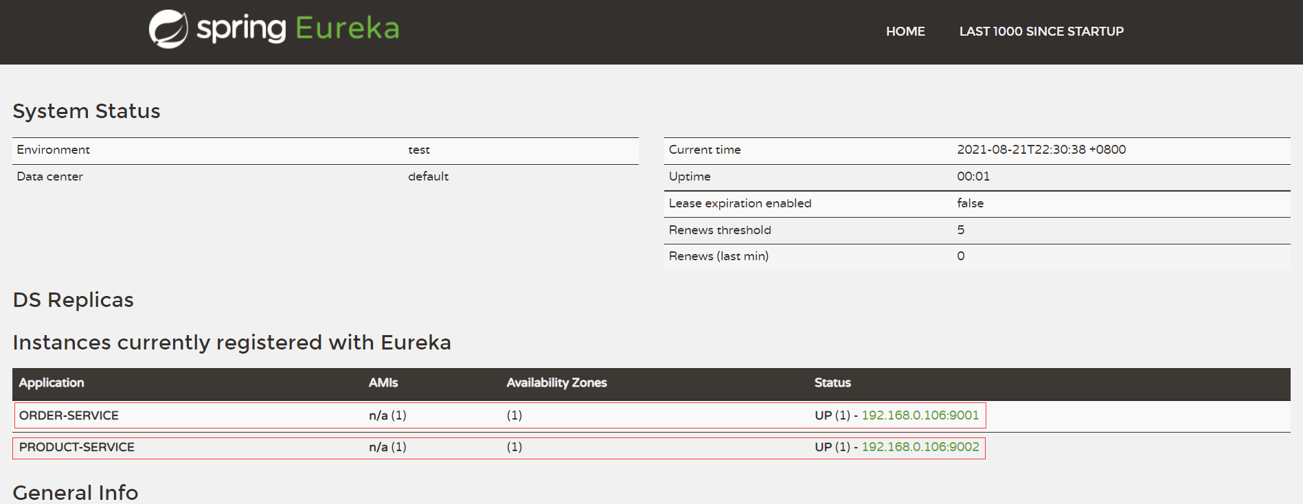Select the Data center label
The image size is (1303, 504).
50,176
